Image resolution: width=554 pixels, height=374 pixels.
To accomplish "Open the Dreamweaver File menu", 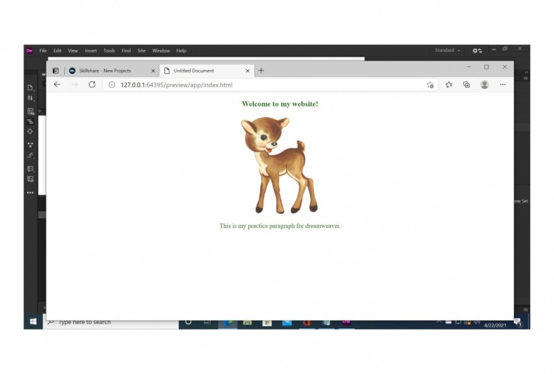I will click(43, 51).
